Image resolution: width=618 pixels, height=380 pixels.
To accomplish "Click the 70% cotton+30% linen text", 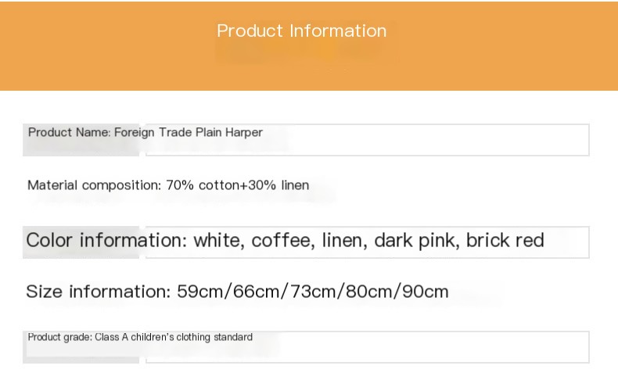I will coord(238,185).
